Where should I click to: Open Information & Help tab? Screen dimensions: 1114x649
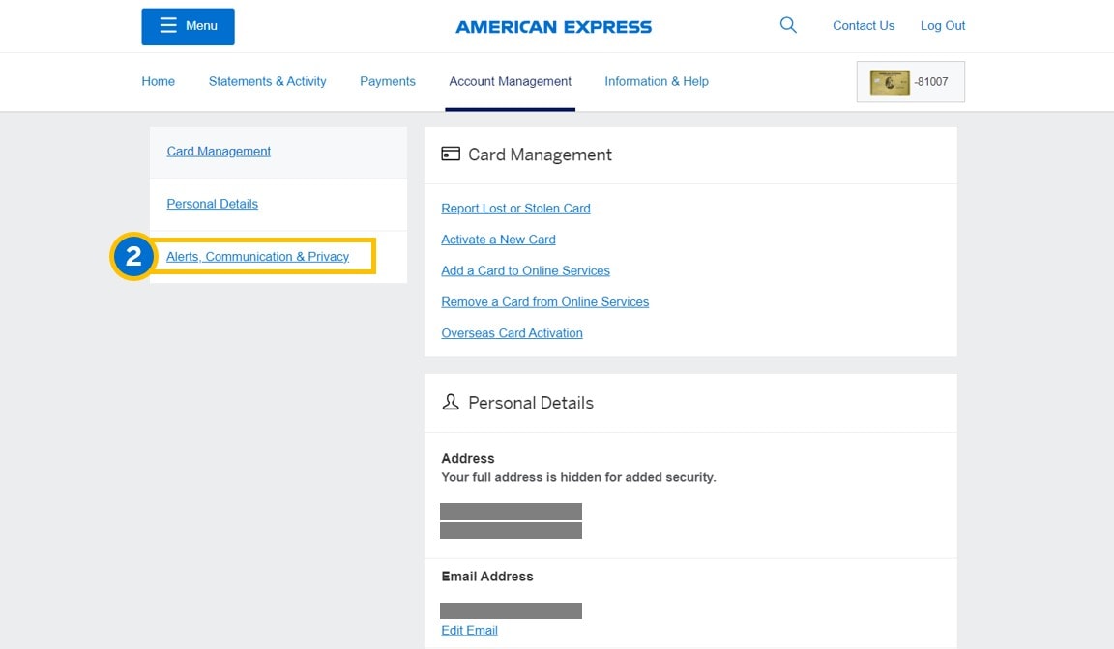click(x=656, y=81)
